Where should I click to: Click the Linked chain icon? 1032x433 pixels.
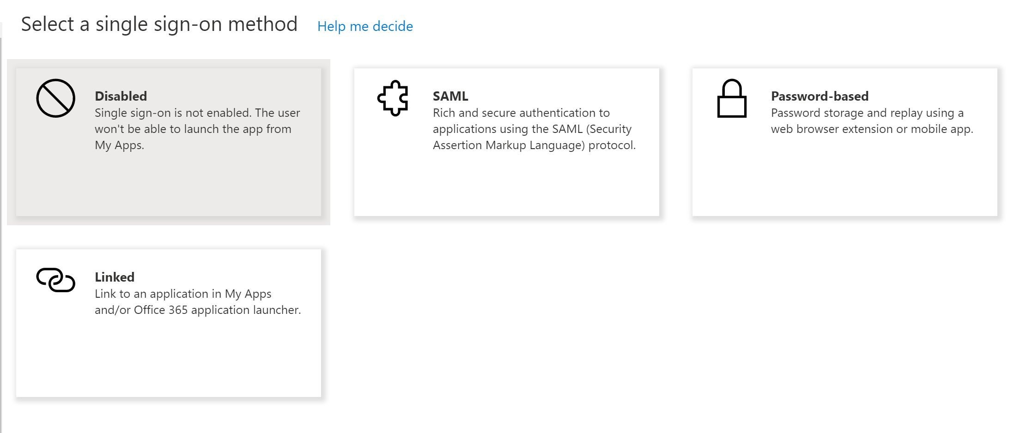click(x=56, y=280)
